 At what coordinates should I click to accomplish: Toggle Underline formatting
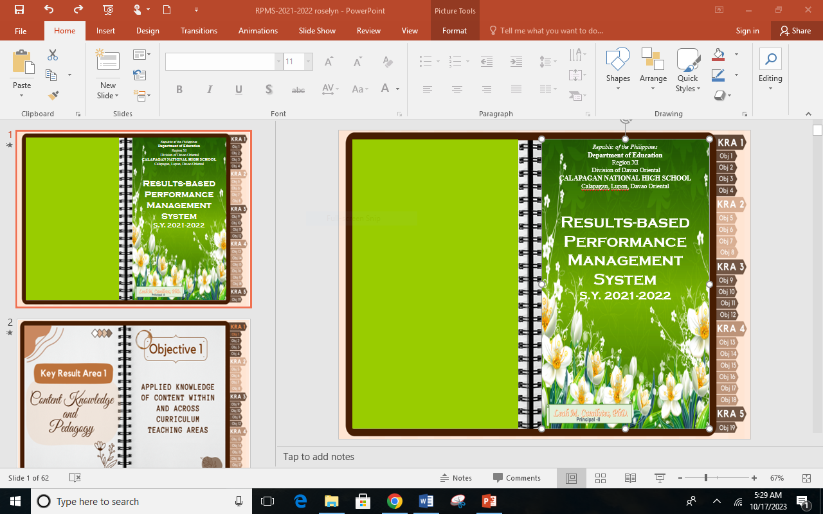coord(239,89)
